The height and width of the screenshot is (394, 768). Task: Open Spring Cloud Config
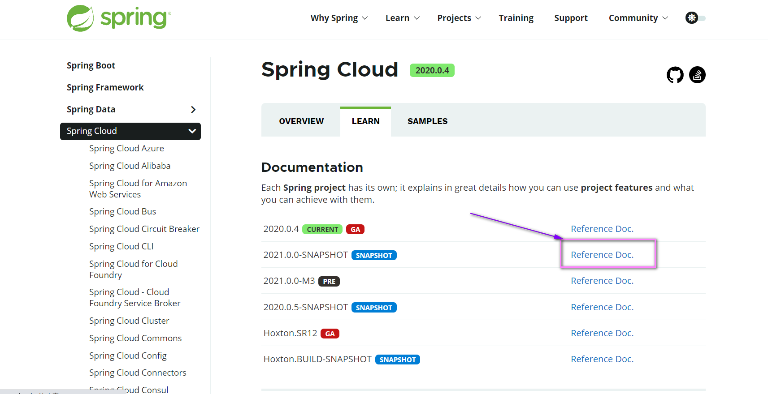coord(128,355)
